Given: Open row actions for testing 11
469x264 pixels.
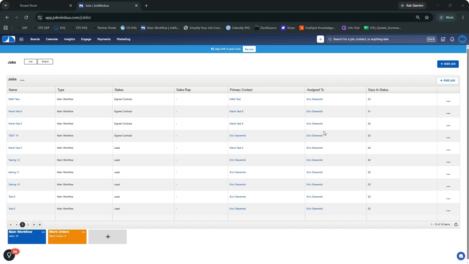Looking at the screenshot, I should [x=448, y=174].
